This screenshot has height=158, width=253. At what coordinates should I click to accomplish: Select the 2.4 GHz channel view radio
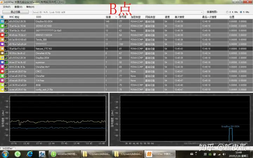[227, 12]
